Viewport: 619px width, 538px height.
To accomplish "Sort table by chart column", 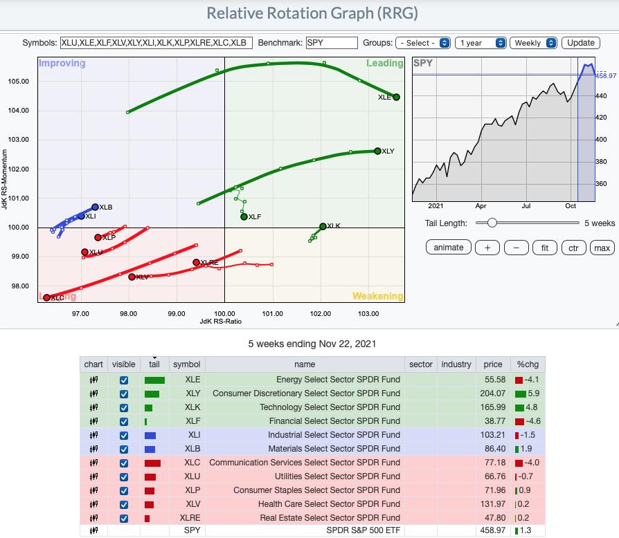I will (93, 364).
